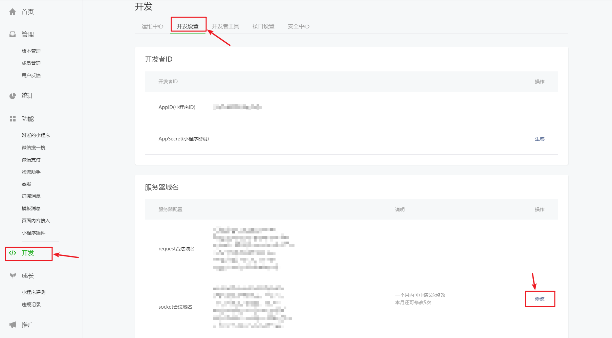Click the code brackets icon beside 开发
The image size is (612, 338).
tap(13, 253)
